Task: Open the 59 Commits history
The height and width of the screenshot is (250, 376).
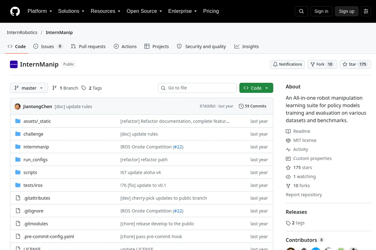Action: click(x=253, y=106)
